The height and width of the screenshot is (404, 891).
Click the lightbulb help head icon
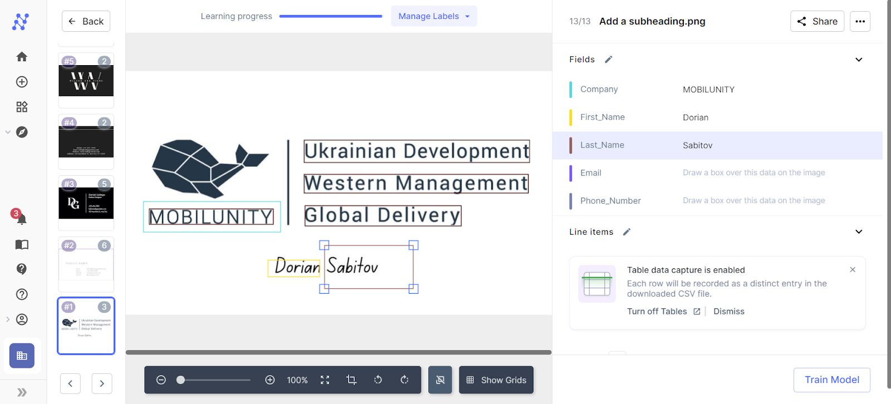(22, 269)
